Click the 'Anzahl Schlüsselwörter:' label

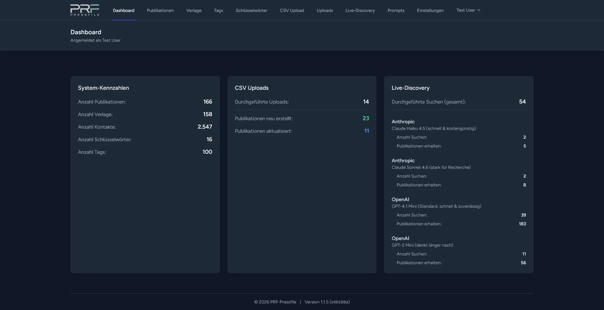point(105,140)
